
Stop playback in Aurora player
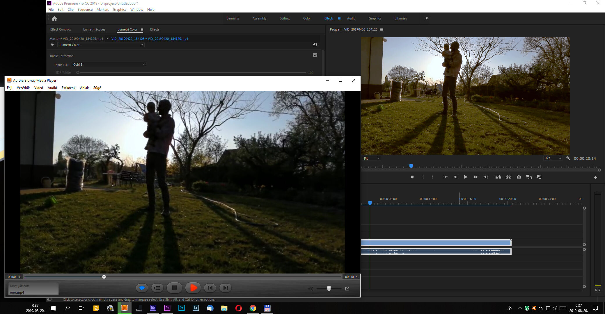(174, 288)
